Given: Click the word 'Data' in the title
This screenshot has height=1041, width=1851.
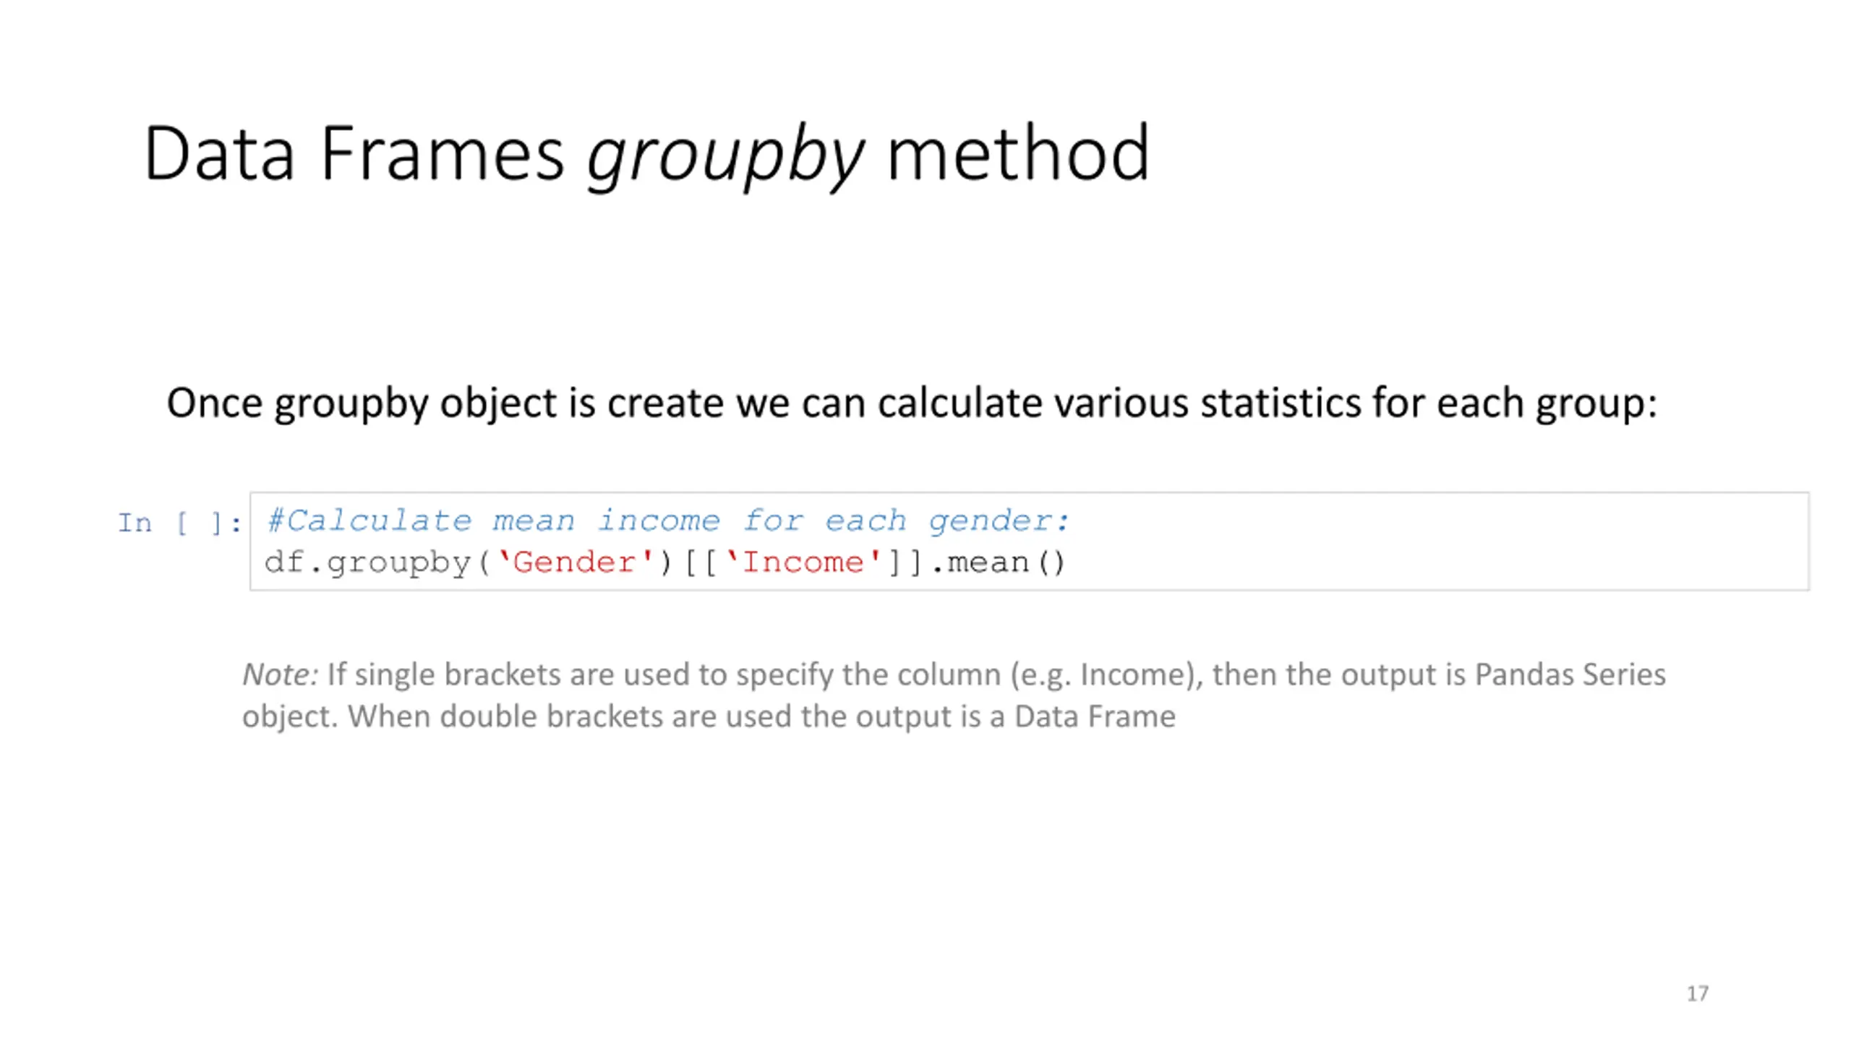Looking at the screenshot, I should 219,154.
